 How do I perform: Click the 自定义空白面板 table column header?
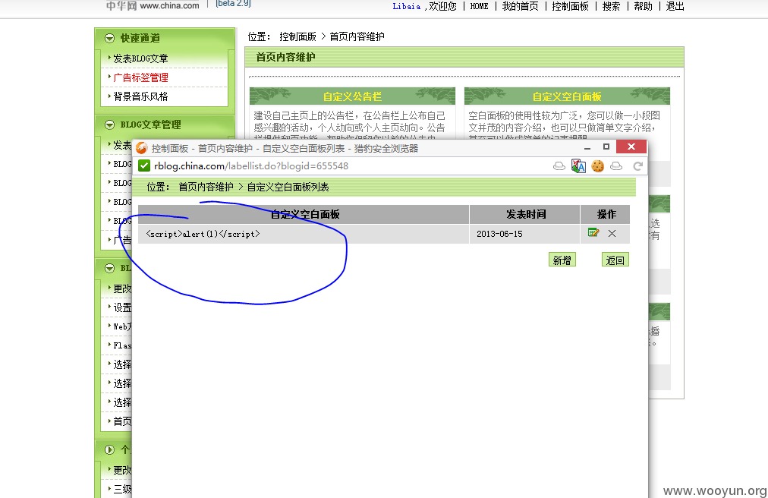(x=304, y=214)
